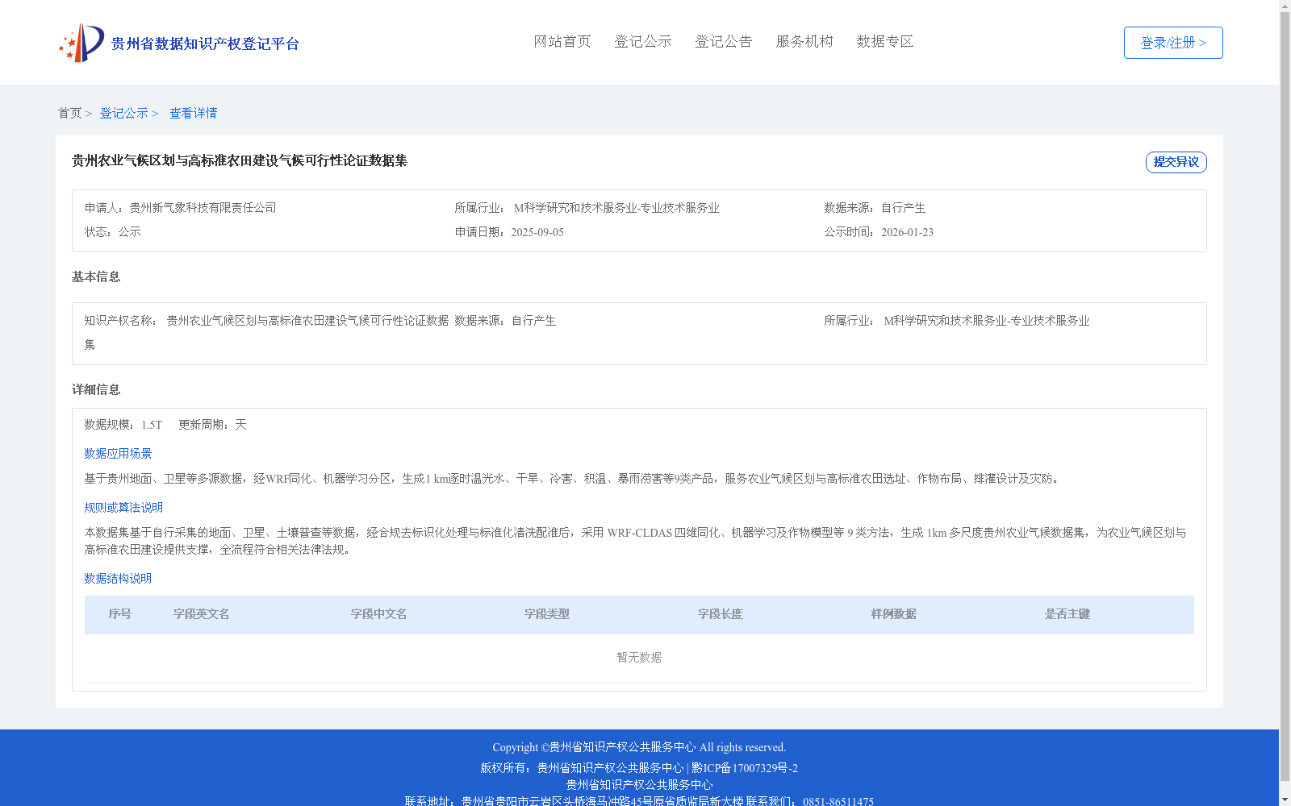Image resolution: width=1291 pixels, height=806 pixels.
Task: Click the 数据应用场景 heading
Action: tap(118, 454)
